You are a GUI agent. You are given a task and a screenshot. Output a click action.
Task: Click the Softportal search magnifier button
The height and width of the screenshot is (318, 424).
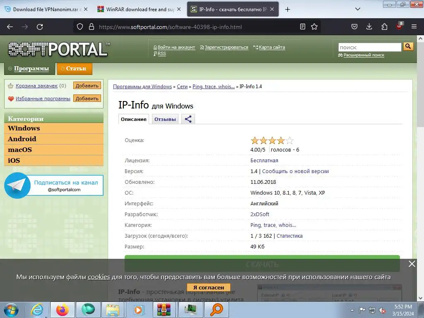(408, 46)
